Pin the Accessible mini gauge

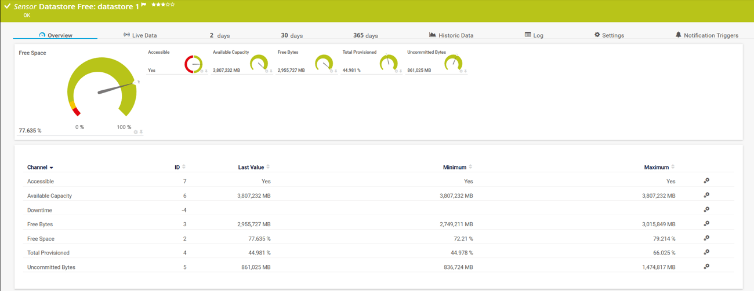[206, 71]
